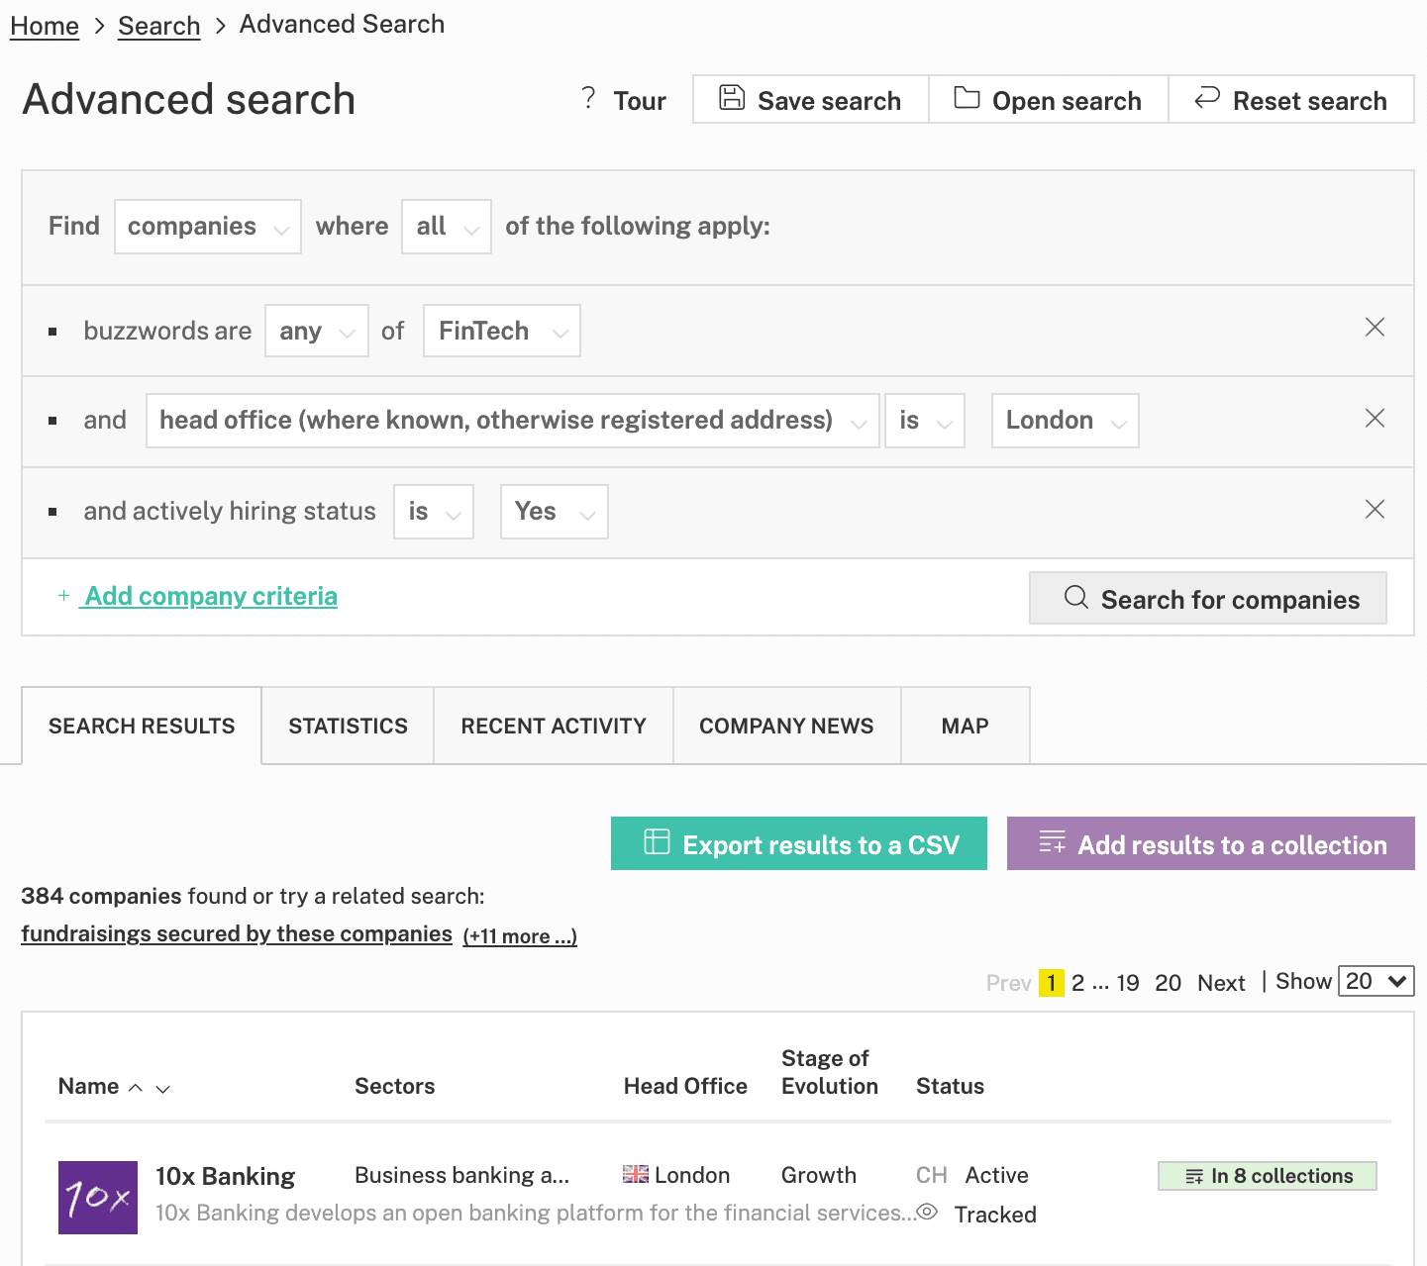This screenshot has width=1427, height=1266.
Task: Expand the '+11 more' related searches link
Action: point(520,935)
